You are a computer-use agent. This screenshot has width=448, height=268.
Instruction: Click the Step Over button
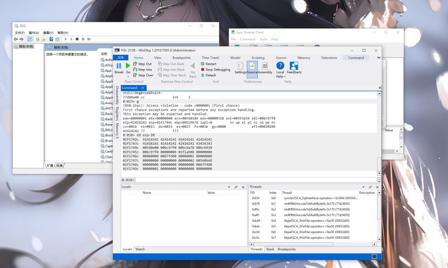coord(143,75)
